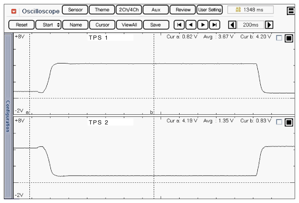The height and width of the screenshot is (203, 299).
Task: Step forward one frame with right arrow
Action: pos(203,25)
